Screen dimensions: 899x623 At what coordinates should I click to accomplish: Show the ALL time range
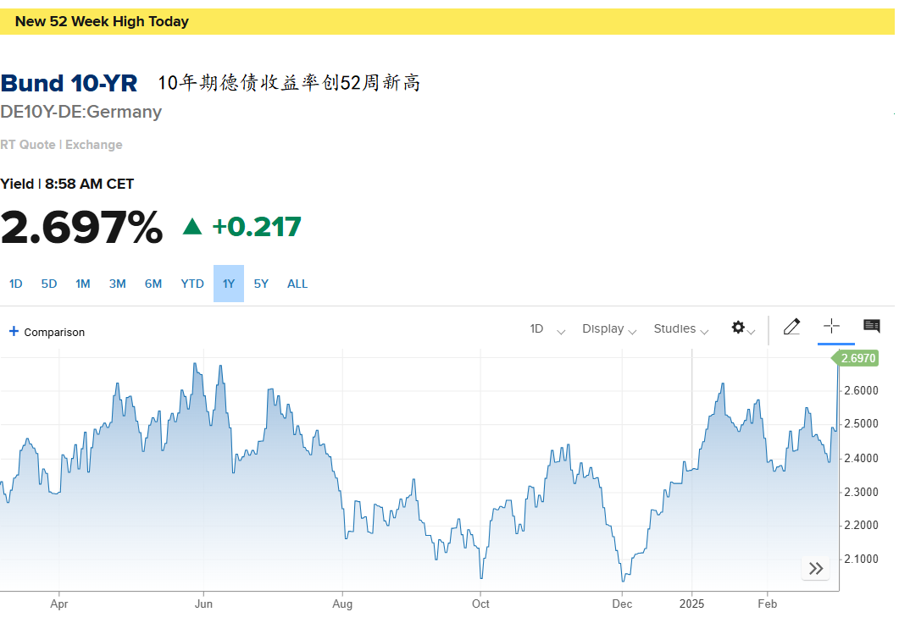click(x=297, y=284)
